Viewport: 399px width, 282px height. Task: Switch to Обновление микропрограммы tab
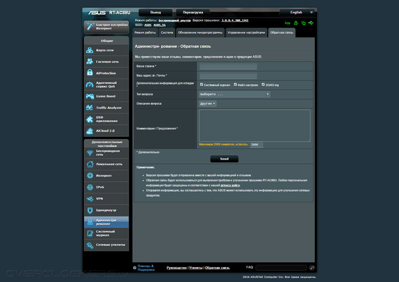click(x=200, y=33)
